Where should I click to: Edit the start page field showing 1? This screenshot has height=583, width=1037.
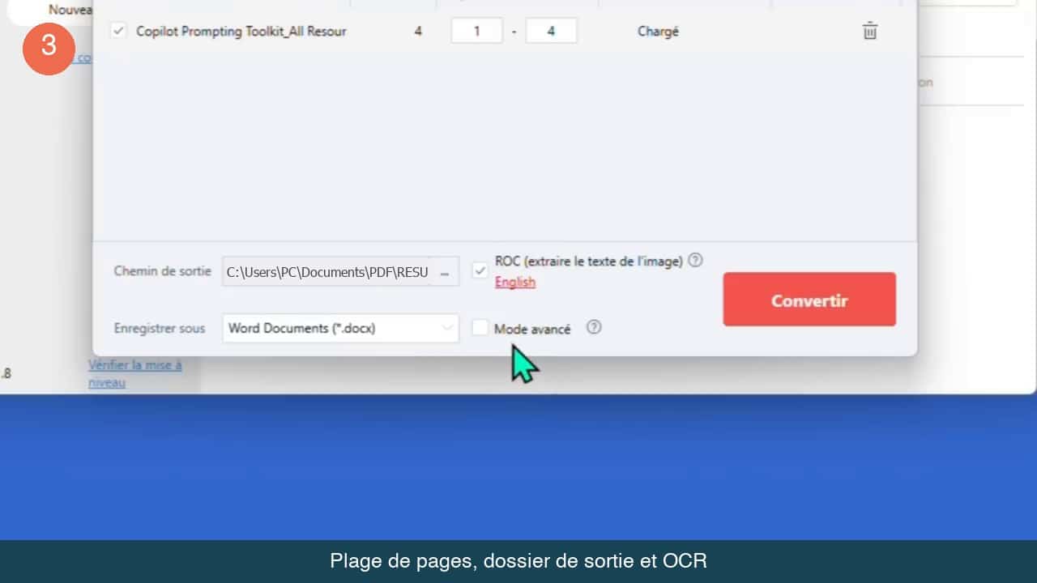pyautogui.click(x=476, y=32)
